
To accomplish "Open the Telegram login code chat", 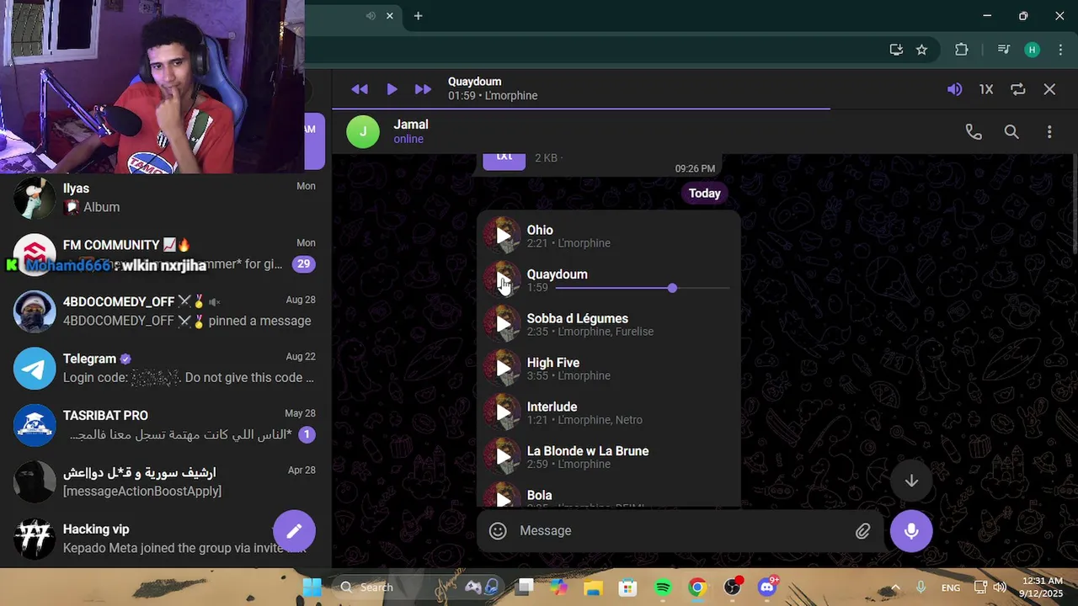I will (164, 369).
